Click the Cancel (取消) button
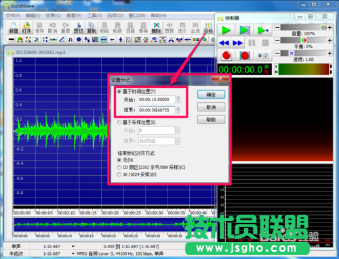The image size is (339, 259). tap(211, 107)
